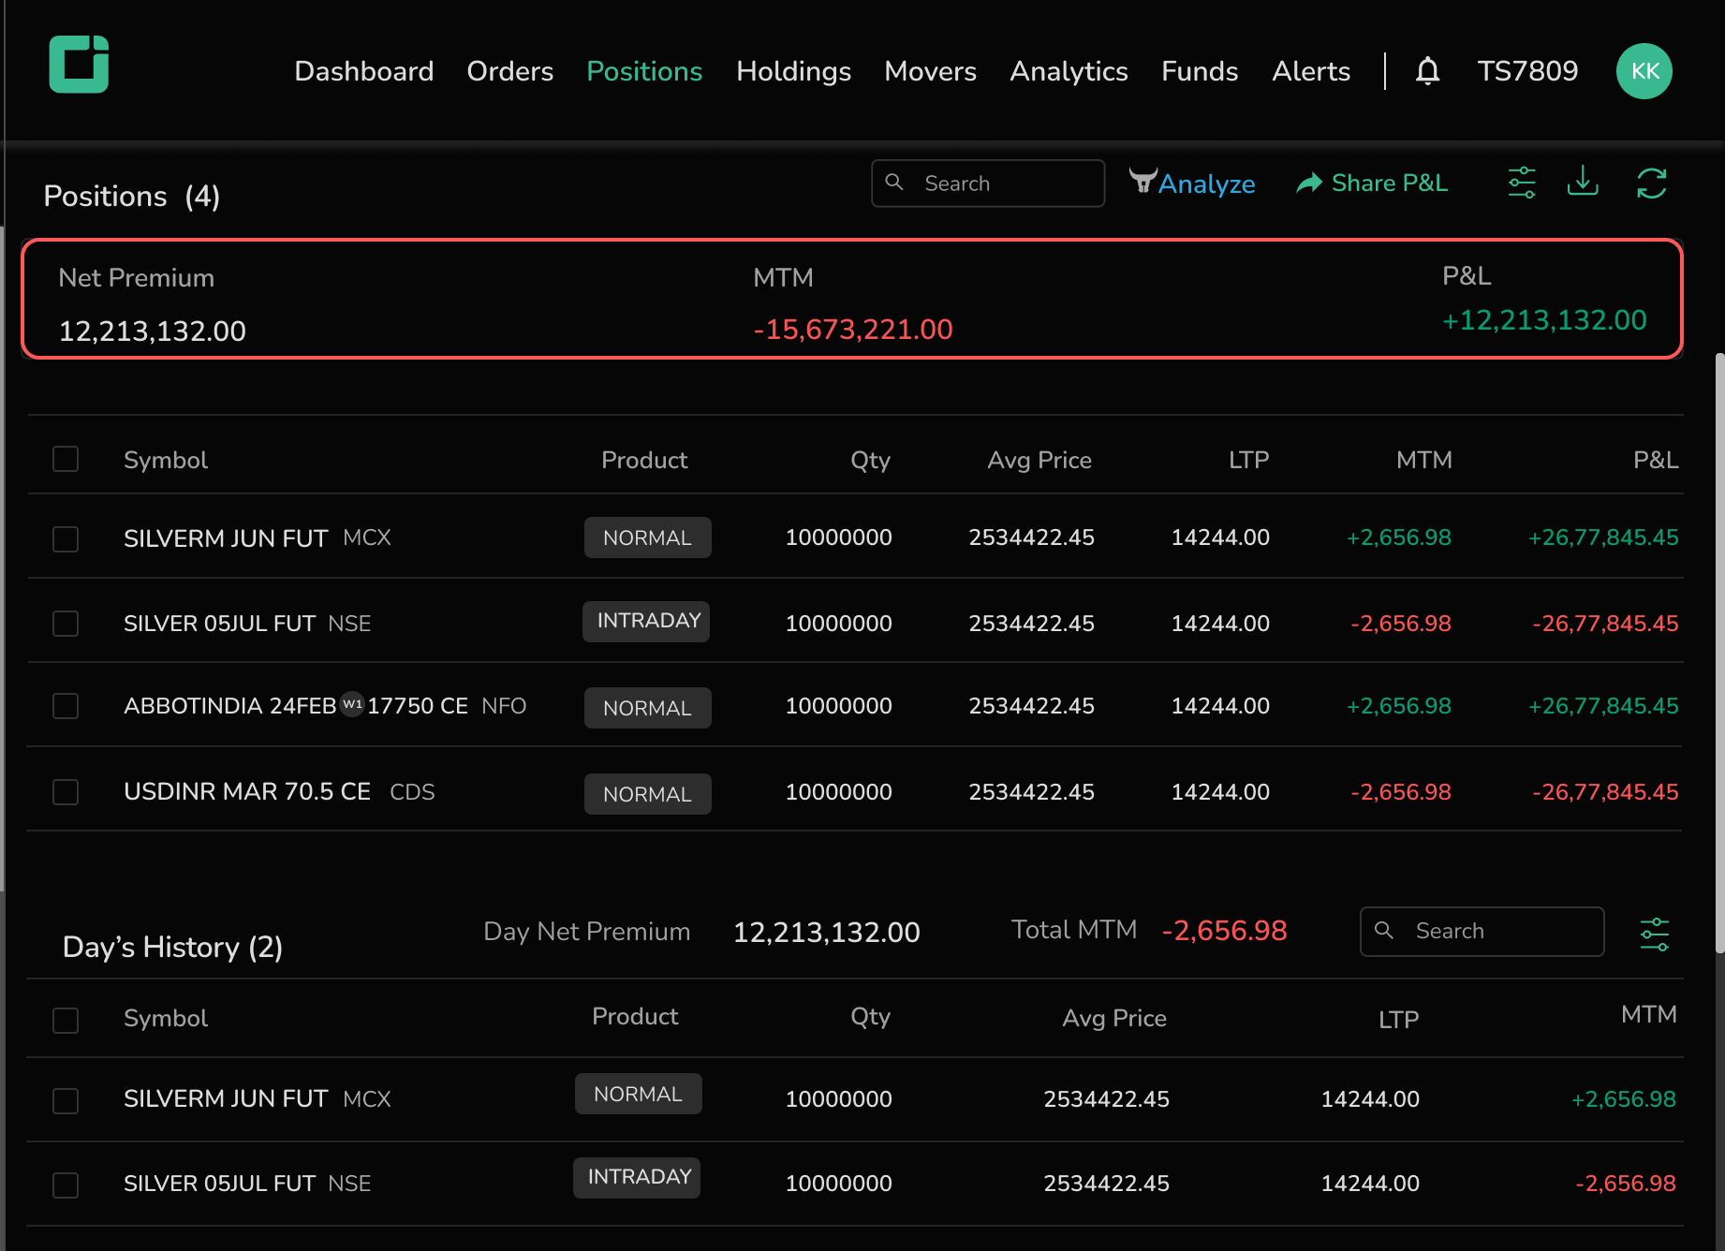Viewport: 1725px width, 1251px height.
Task: Refresh positions with the refresh icon
Action: [1651, 184]
